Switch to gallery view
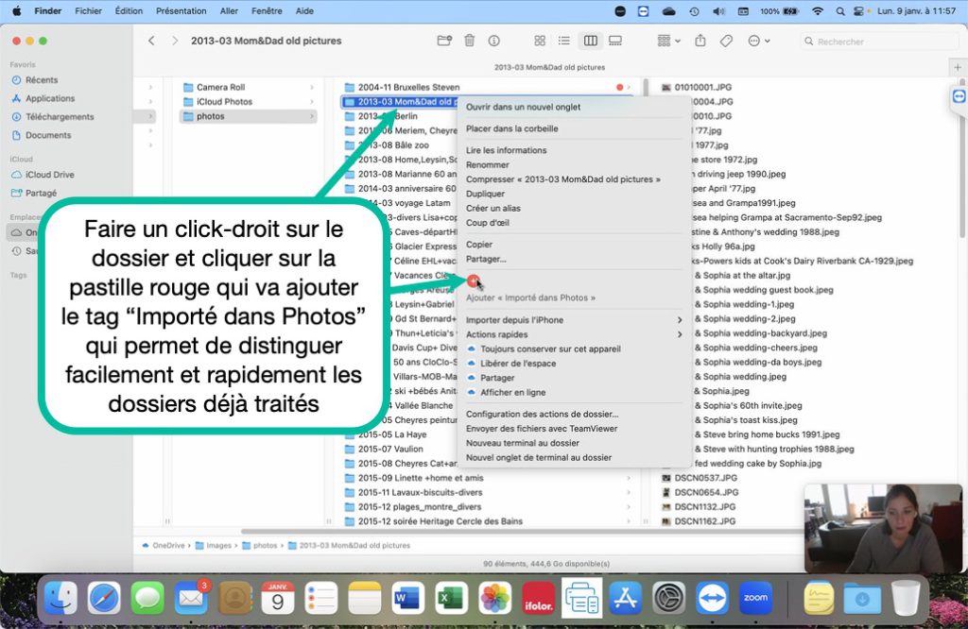 [615, 41]
